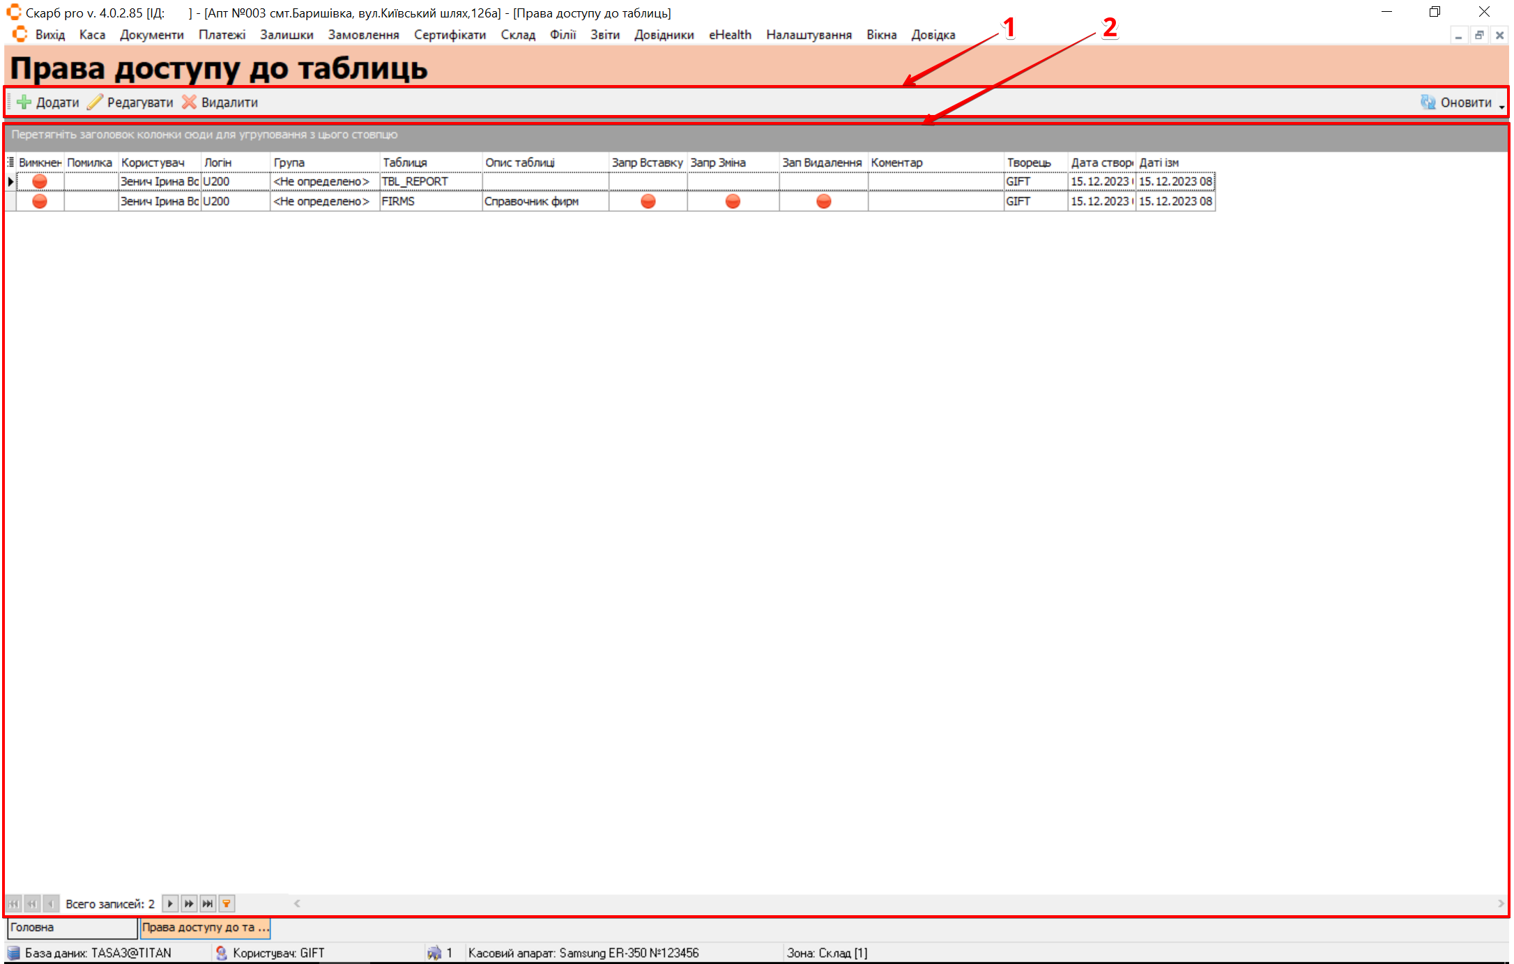
Task: Skip forward a page of records
Action: [x=189, y=903]
